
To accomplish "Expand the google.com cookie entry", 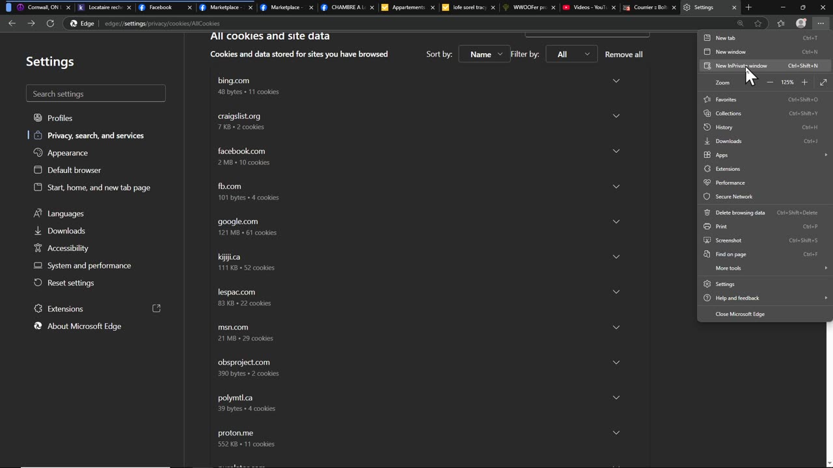I will click(x=616, y=222).
